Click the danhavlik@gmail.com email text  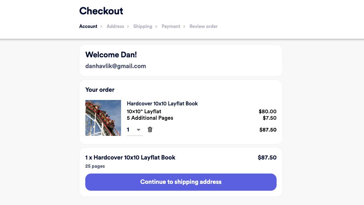(x=116, y=66)
